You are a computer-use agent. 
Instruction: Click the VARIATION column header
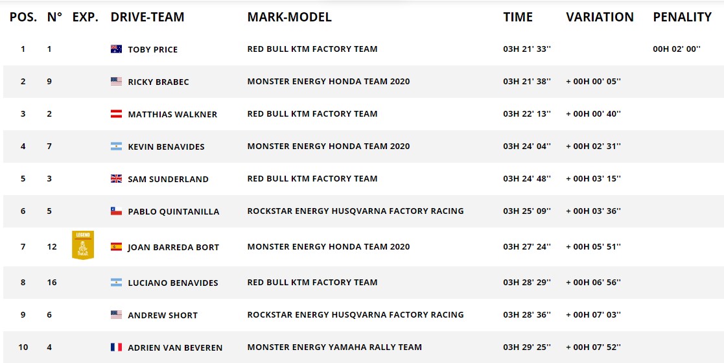pos(600,17)
